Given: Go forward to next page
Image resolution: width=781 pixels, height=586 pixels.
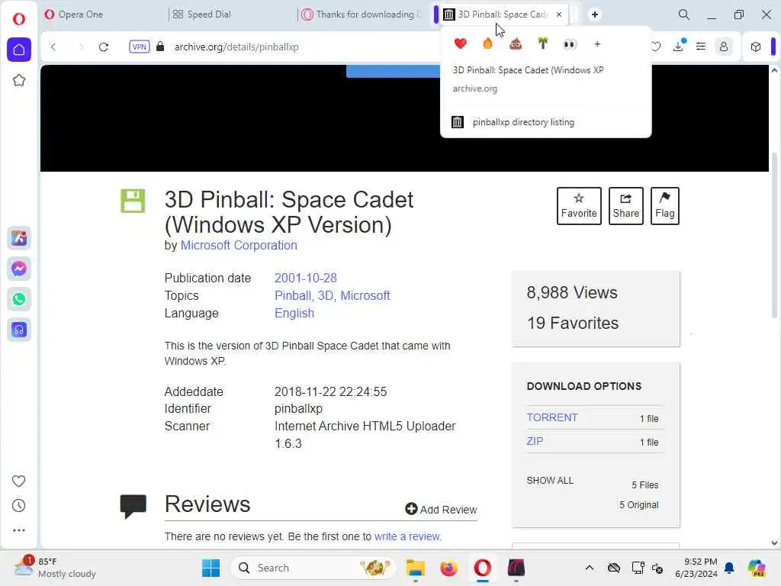Looking at the screenshot, I should click(81, 47).
